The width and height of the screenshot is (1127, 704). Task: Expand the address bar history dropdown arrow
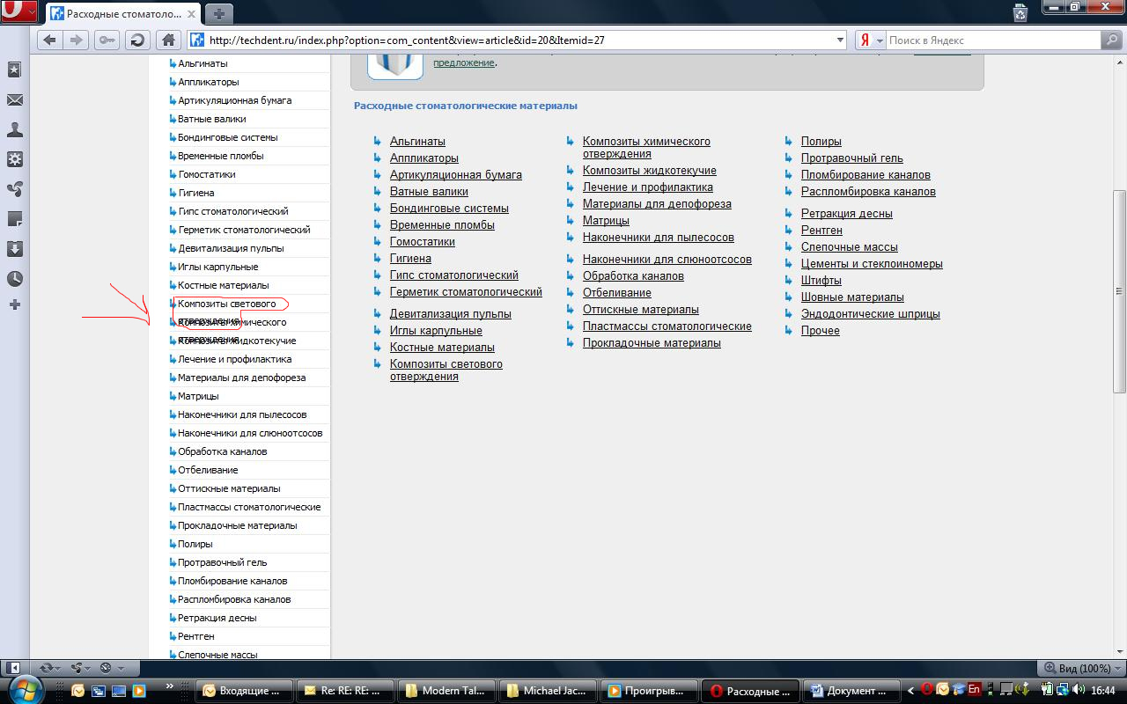840,40
